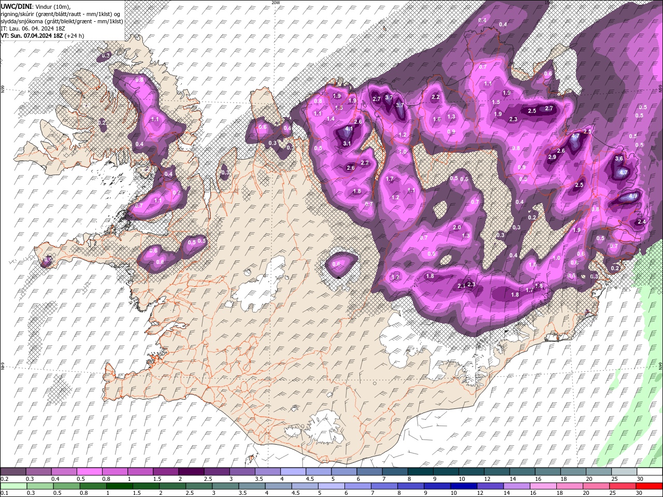
Task: Pick the pink swatch between 18 and 20 on the green scale
Action: click(570, 486)
